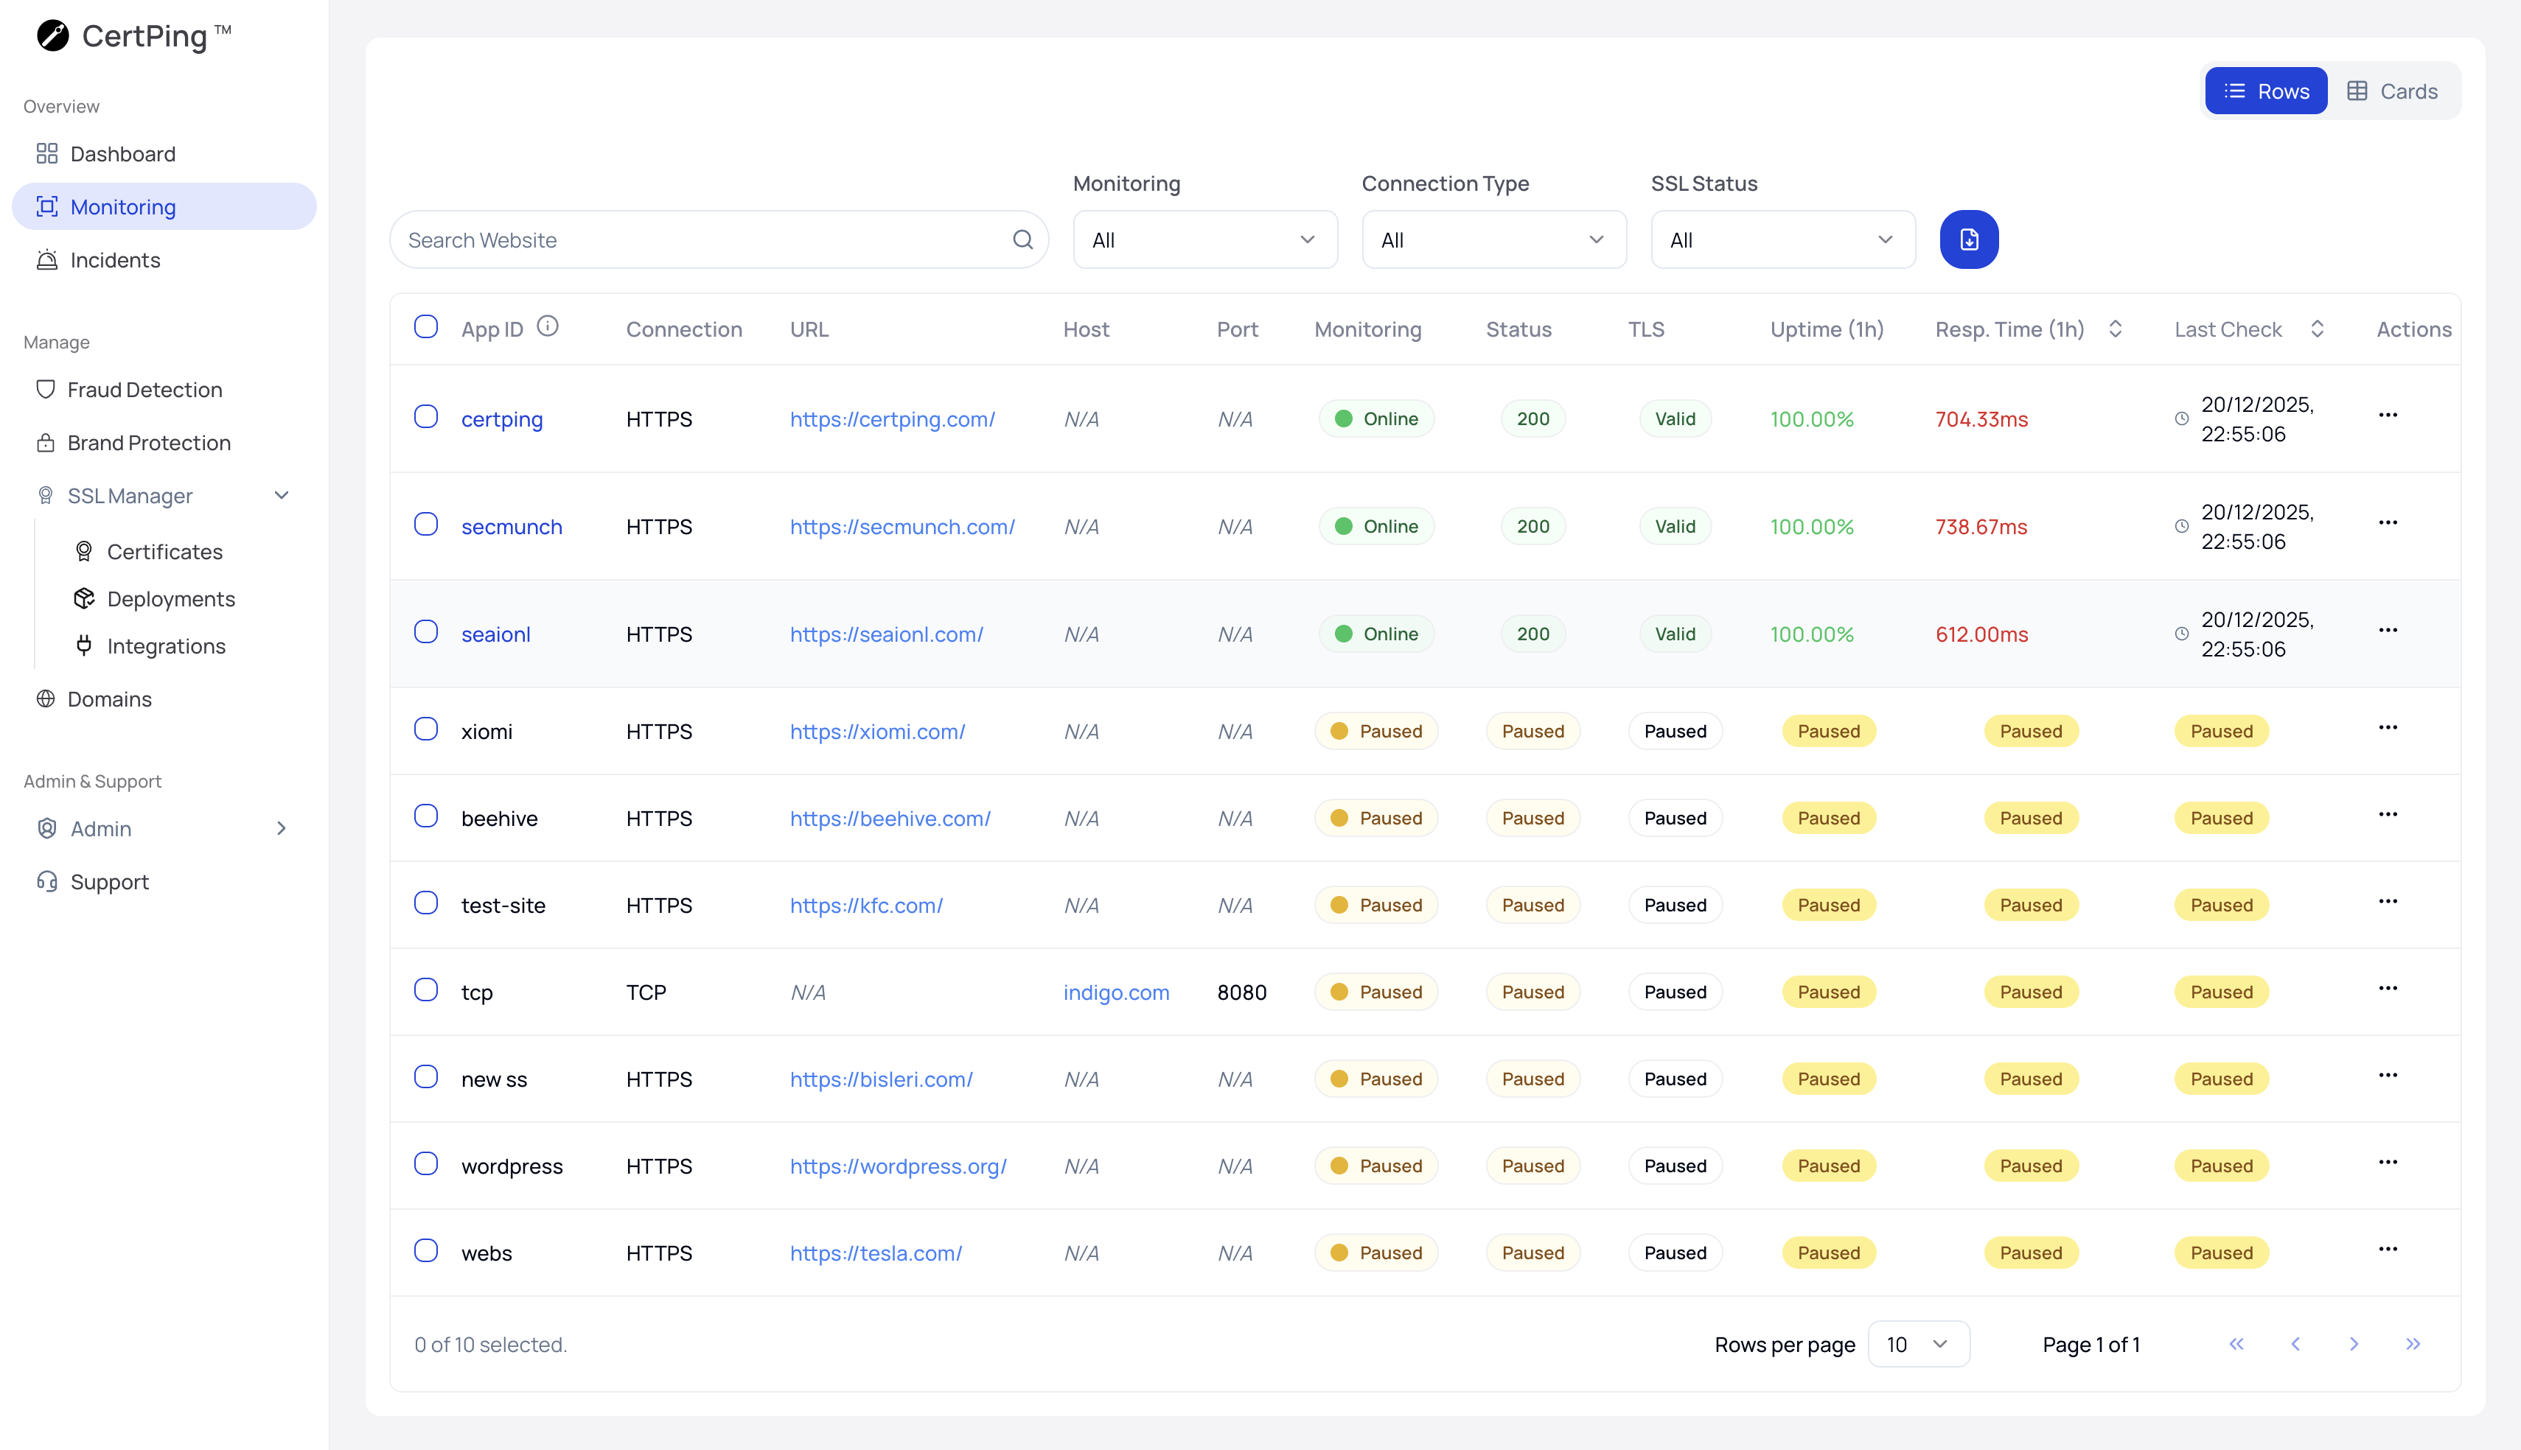2521x1450 pixels.
Task: Open actions menu for wordpress row
Action: 2387,1162
